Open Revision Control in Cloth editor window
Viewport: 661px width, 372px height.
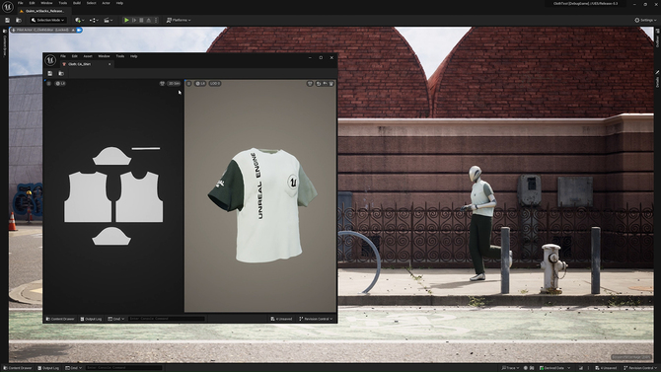click(x=316, y=319)
